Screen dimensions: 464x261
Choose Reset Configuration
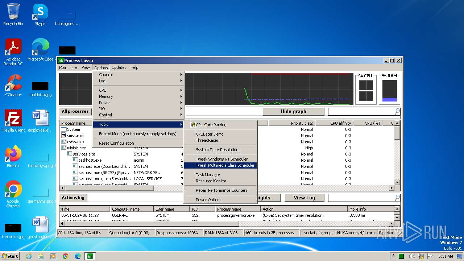(138, 143)
